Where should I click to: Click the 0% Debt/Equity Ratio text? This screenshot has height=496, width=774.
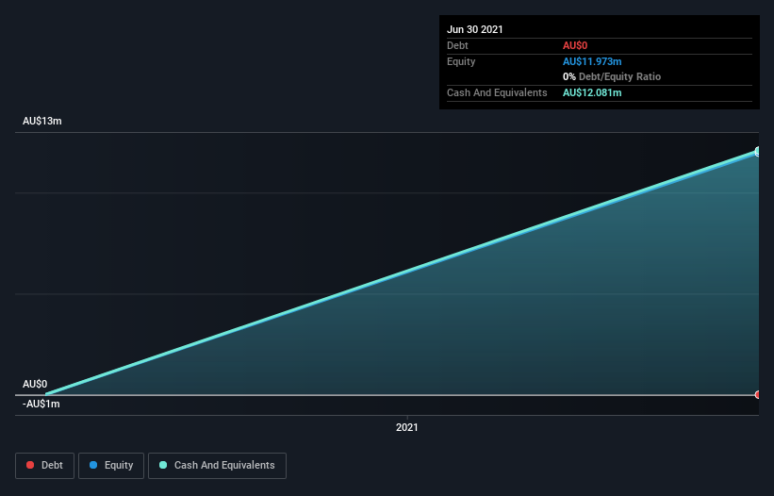pos(612,76)
